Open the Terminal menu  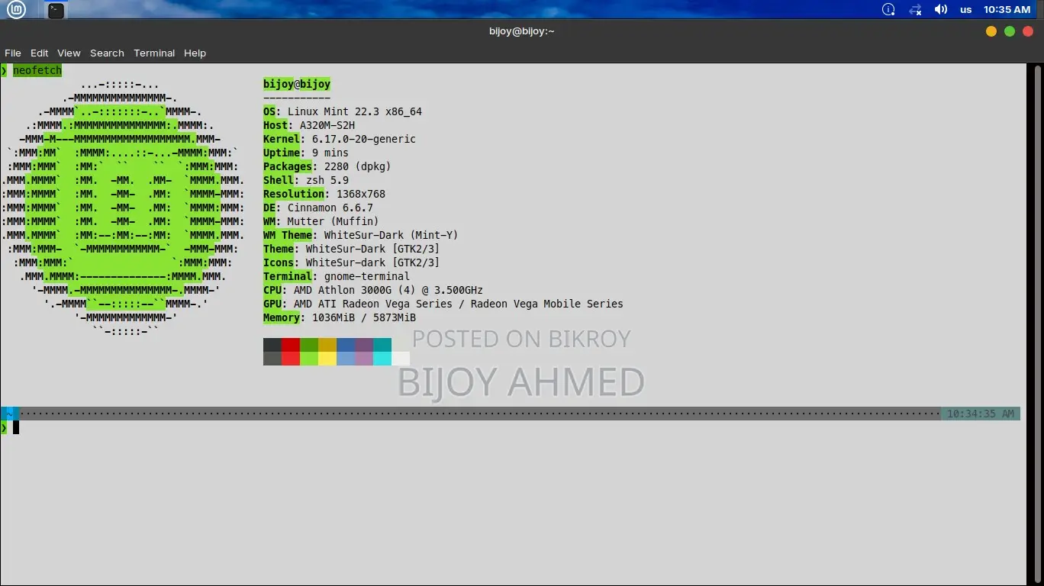(154, 53)
